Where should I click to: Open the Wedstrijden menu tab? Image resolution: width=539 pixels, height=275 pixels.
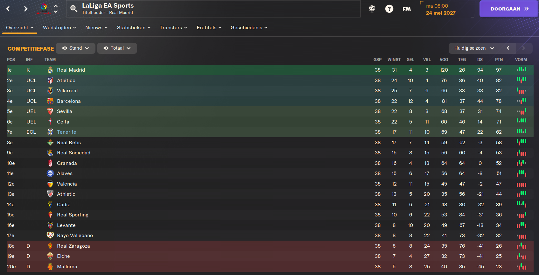click(x=59, y=28)
